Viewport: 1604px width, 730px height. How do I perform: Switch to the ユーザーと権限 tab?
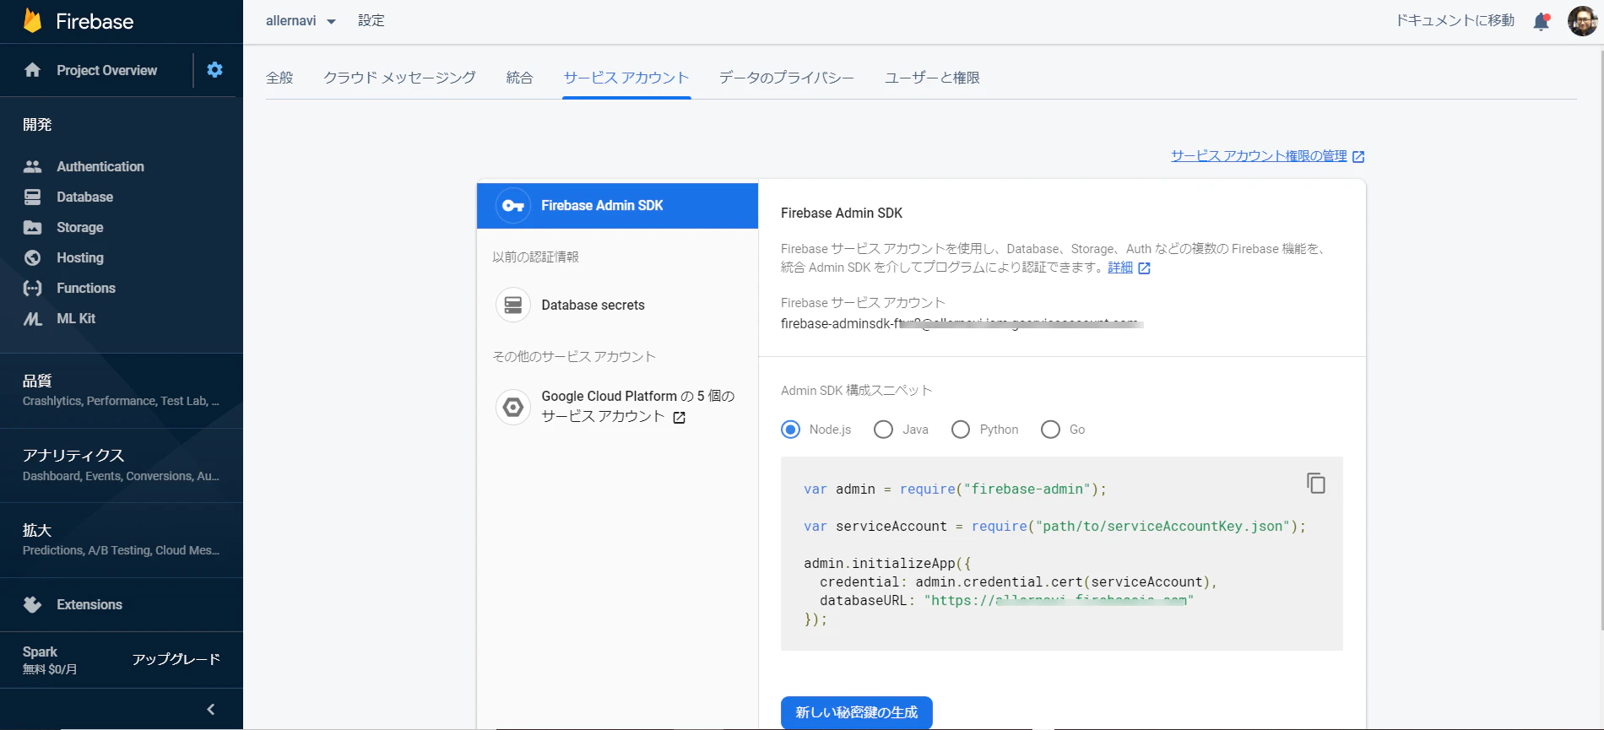932,78
